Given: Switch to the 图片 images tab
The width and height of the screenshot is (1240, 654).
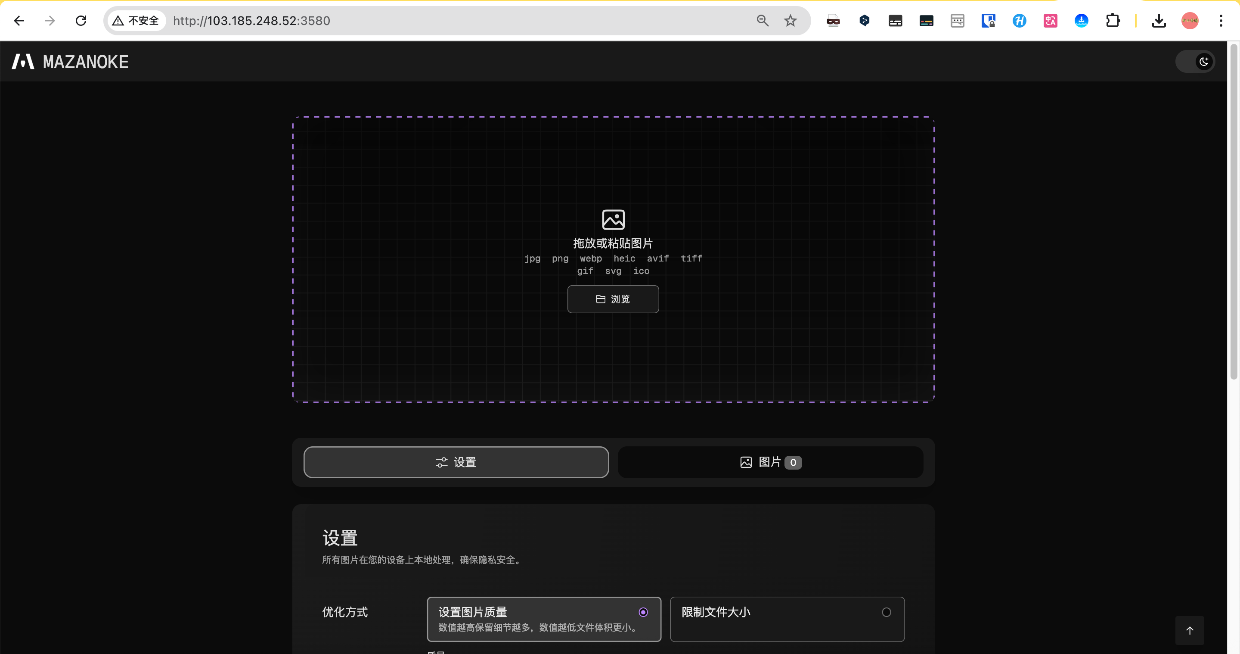Looking at the screenshot, I should coord(770,462).
